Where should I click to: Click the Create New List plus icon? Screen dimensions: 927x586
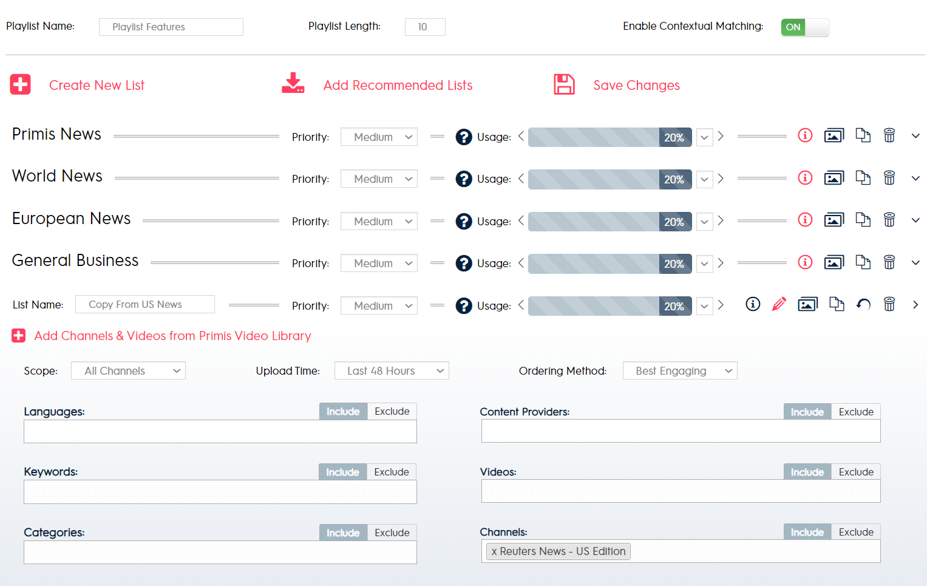click(20, 84)
